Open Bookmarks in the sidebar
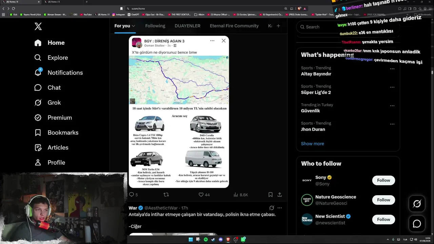This screenshot has height=244, width=434. [56, 133]
